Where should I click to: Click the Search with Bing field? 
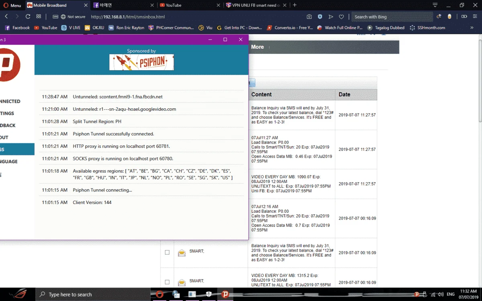coord(392,17)
